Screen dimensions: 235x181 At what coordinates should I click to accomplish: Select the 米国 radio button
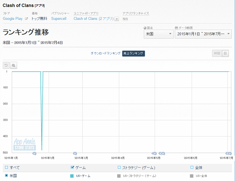coord(7,175)
